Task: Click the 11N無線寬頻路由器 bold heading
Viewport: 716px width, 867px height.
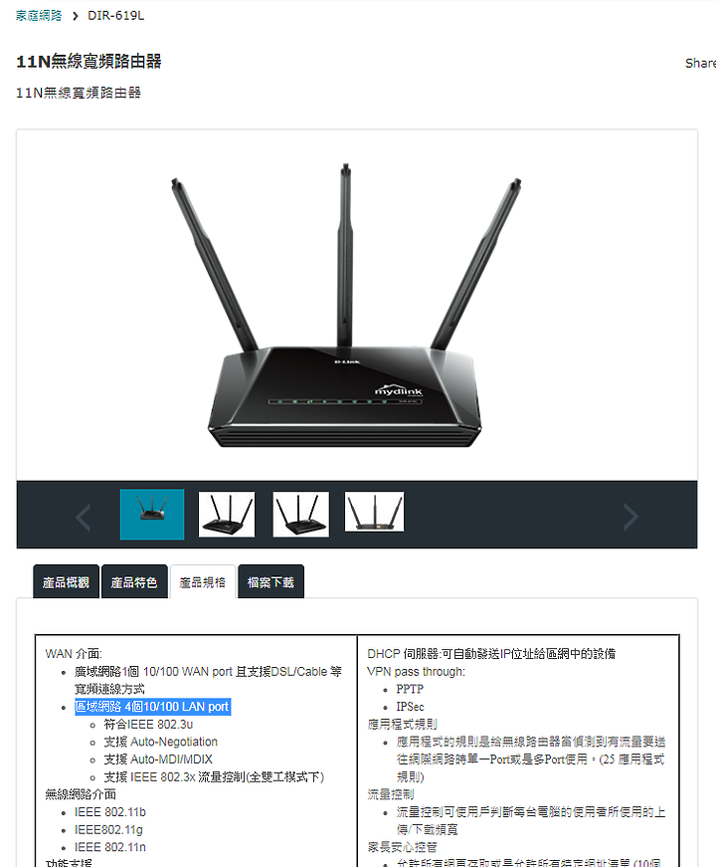Action: coord(89,62)
